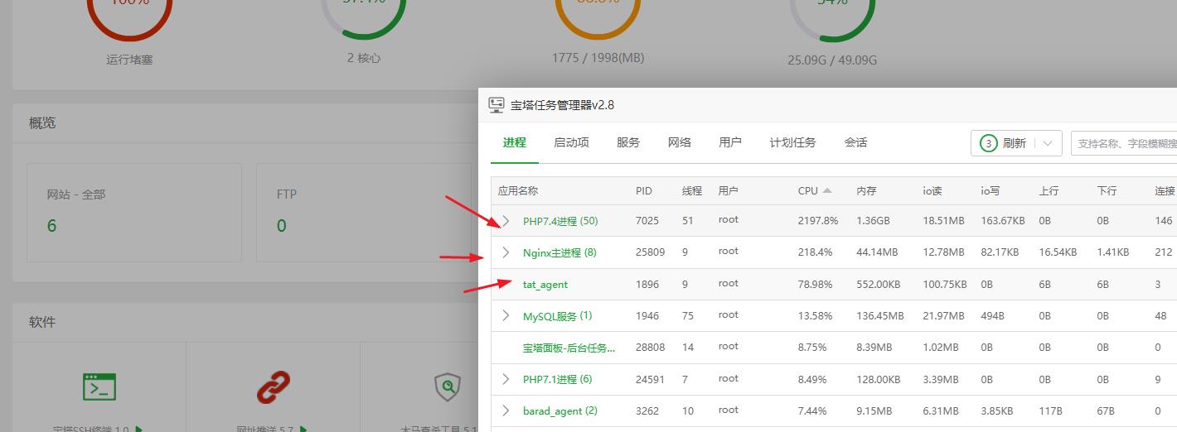Image resolution: width=1177 pixels, height=432 pixels.
Task: Expand the PHP7.1 process group
Action: pyautogui.click(x=506, y=379)
